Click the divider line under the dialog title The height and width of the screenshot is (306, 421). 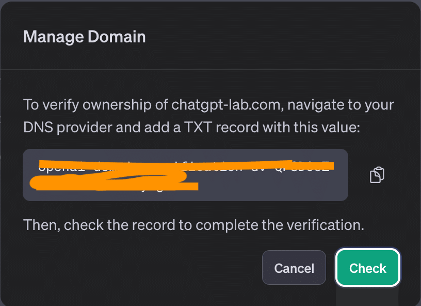(211, 69)
